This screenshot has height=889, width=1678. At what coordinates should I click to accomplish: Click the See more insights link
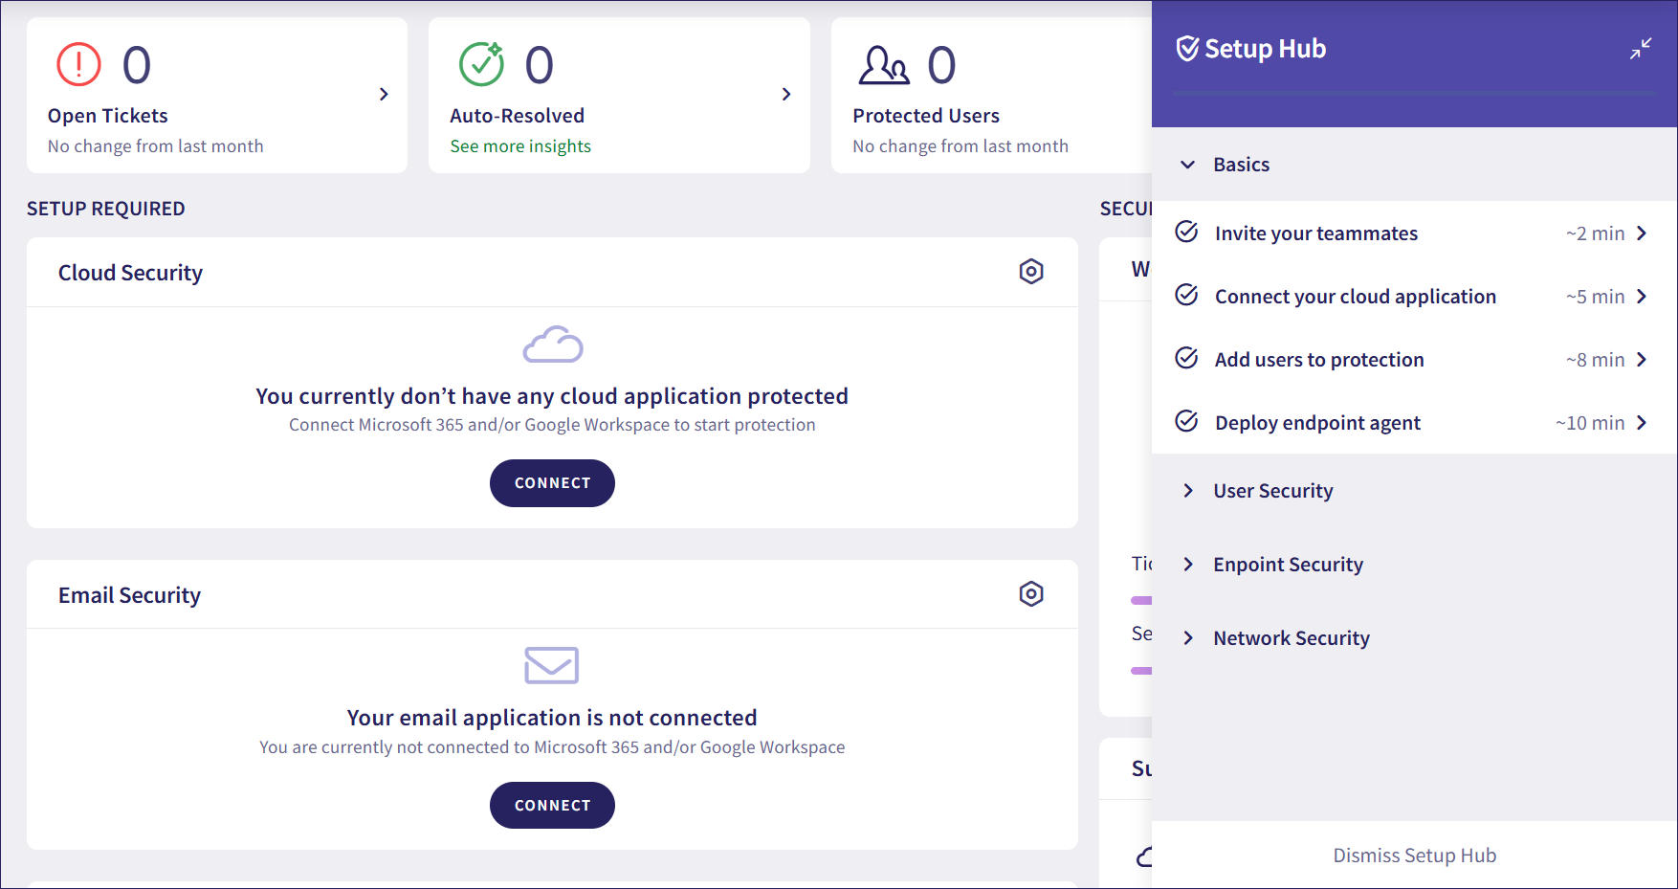(520, 146)
